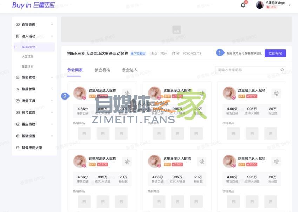Click the phone icon on bottom-left merchant card
Image resolution: width=298 pixels, height=212 pixels.
[127, 162]
